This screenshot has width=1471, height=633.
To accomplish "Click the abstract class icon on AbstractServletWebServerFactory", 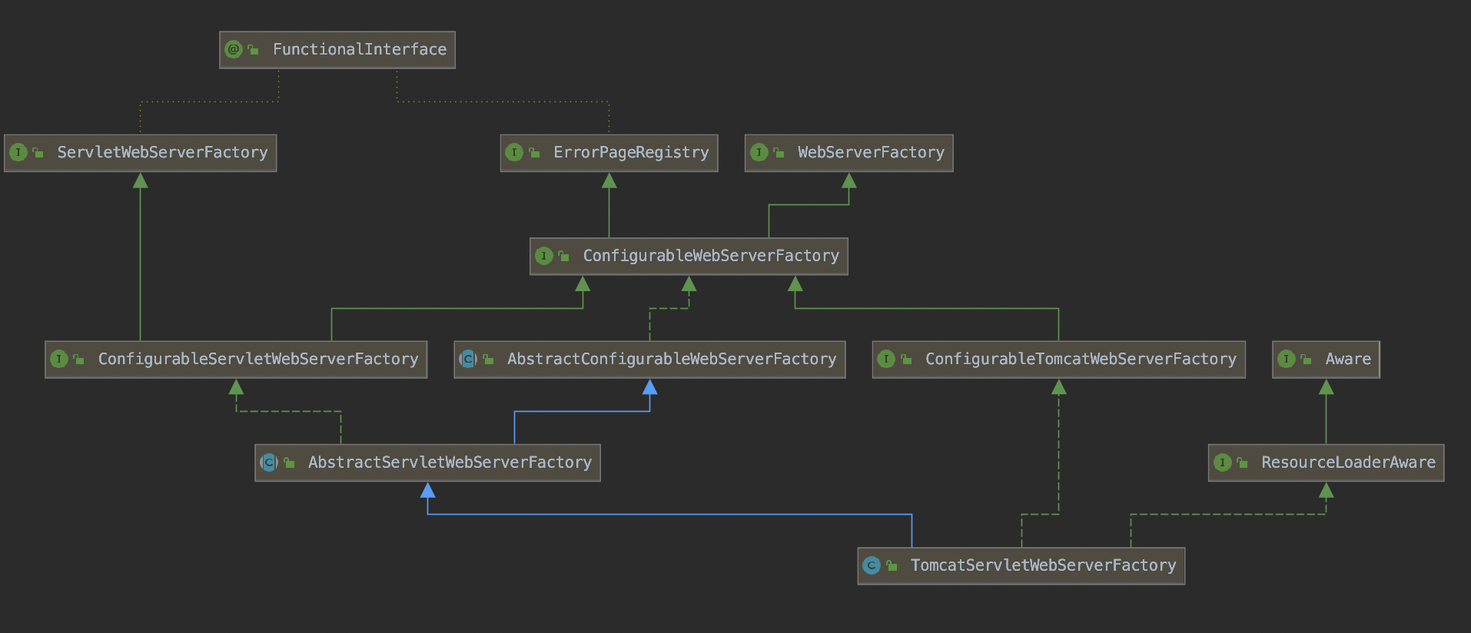I will tap(269, 462).
